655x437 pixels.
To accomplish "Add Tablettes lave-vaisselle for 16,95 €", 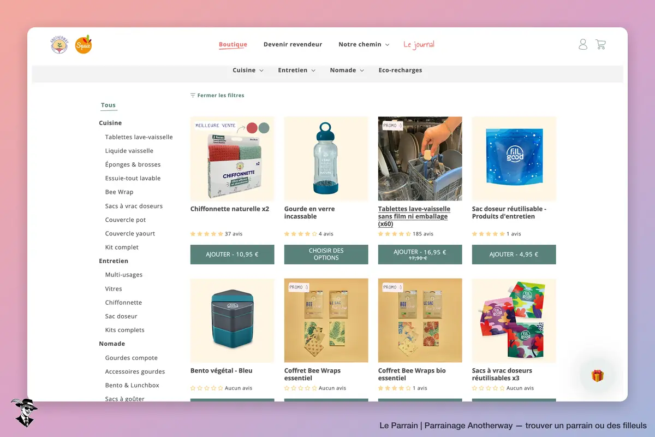I will point(420,254).
